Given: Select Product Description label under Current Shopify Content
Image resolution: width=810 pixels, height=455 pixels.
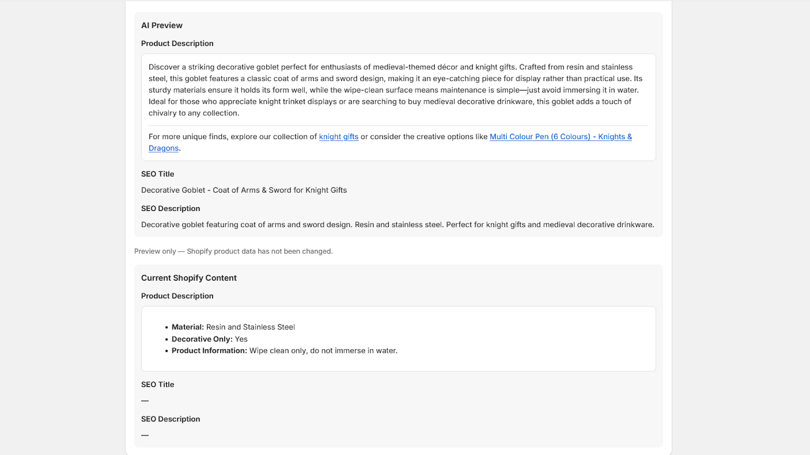Looking at the screenshot, I should [x=177, y=296].
